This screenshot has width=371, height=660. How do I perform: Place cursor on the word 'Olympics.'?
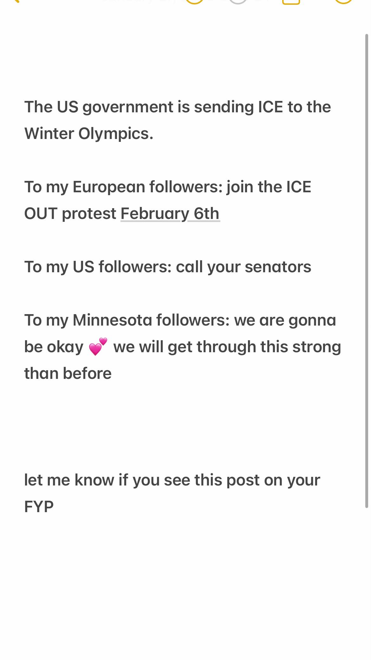point(116,134)
